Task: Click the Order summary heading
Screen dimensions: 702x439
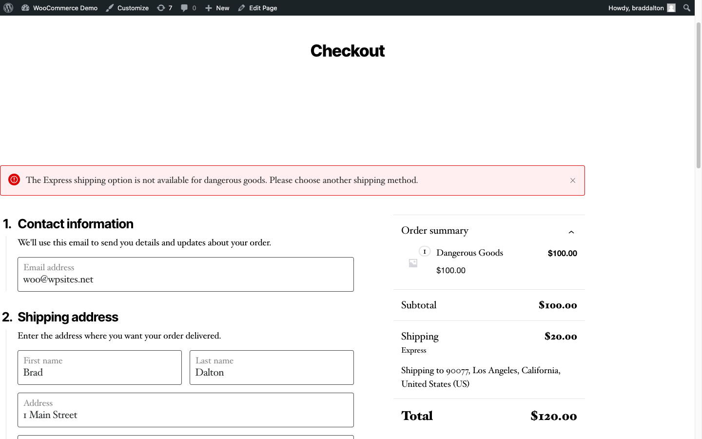Action: (434, 231)
